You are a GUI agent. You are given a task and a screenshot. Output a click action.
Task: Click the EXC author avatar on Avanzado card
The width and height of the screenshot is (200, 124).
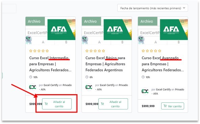145,91
